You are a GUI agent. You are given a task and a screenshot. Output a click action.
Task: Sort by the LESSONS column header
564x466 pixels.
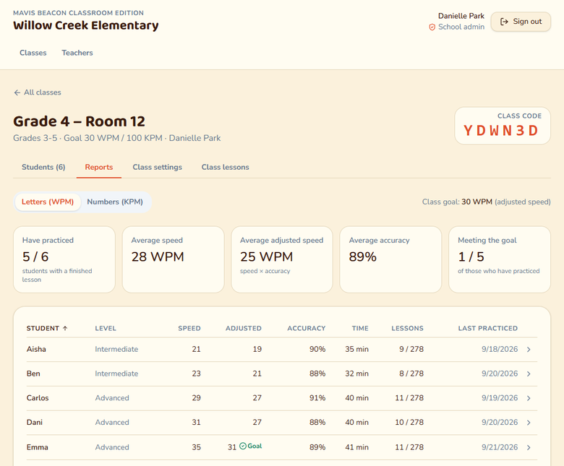coord(407,329)
